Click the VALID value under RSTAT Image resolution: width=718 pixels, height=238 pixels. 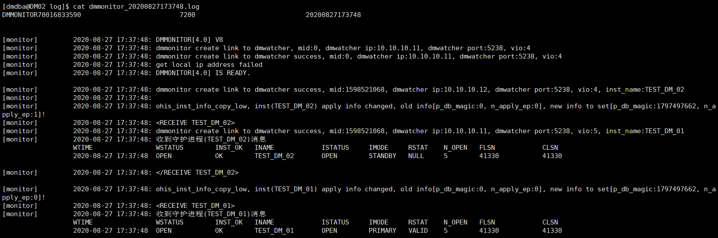click(x=418, y=231)
